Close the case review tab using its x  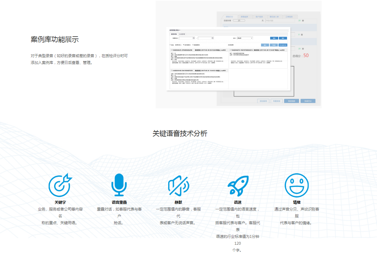tap(180, 30)
